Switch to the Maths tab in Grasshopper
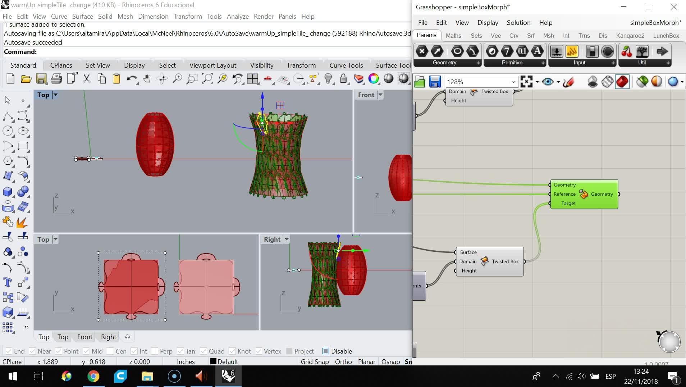This screenshot has height=387, width=686. pos(453,36)
